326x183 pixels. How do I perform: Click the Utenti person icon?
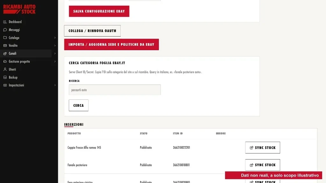pyautogui.click(x=5, y=69)
